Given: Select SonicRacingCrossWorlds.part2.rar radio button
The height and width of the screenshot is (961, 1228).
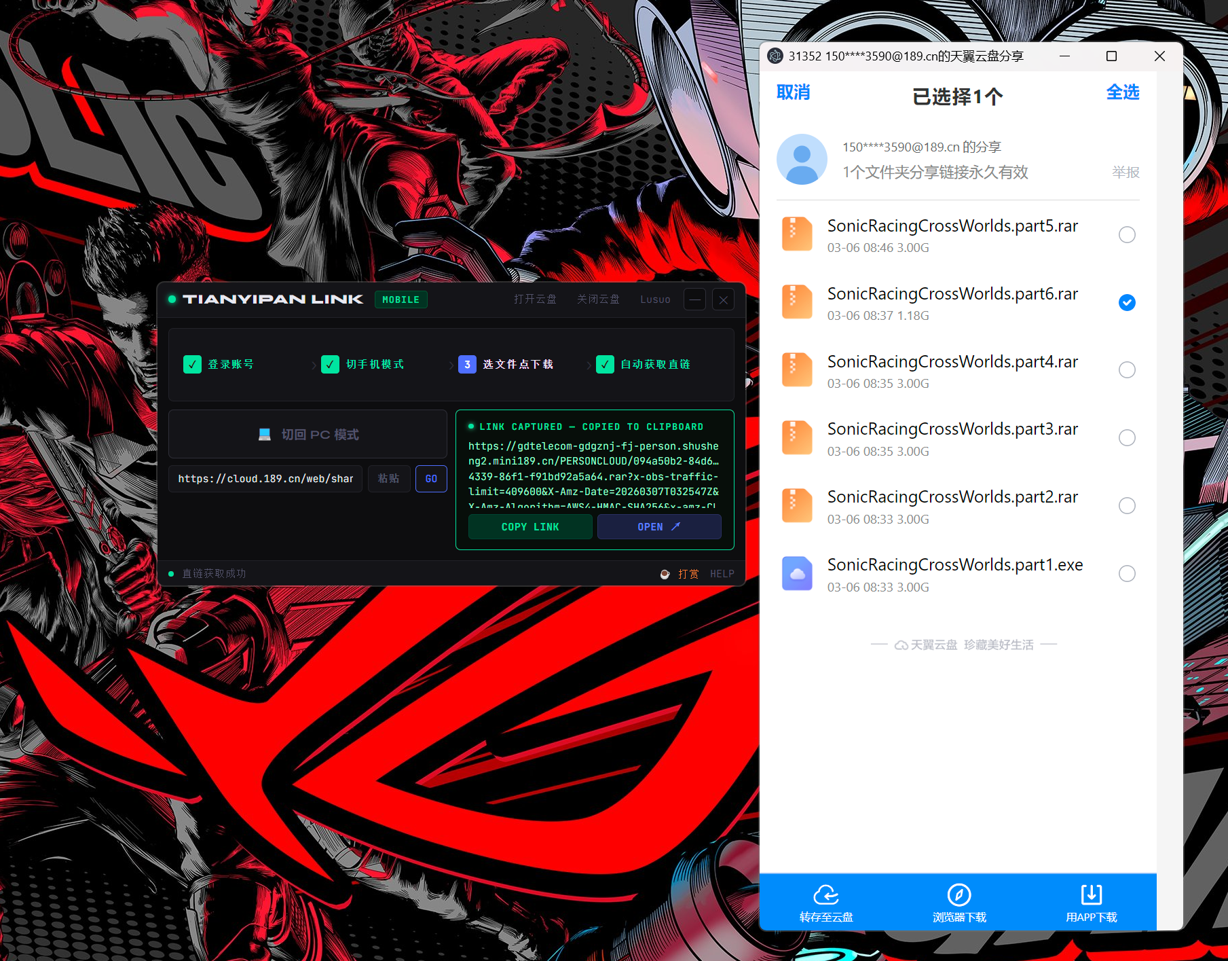Looking at the screenshot, I should 1126,506.
